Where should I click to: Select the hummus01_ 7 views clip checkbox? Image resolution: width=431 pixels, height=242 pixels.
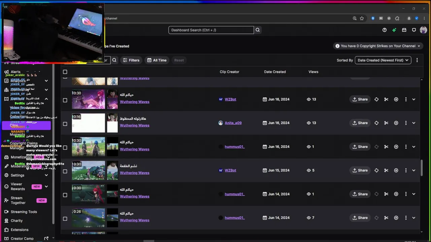pyautogui.click(x=65, y=219)
